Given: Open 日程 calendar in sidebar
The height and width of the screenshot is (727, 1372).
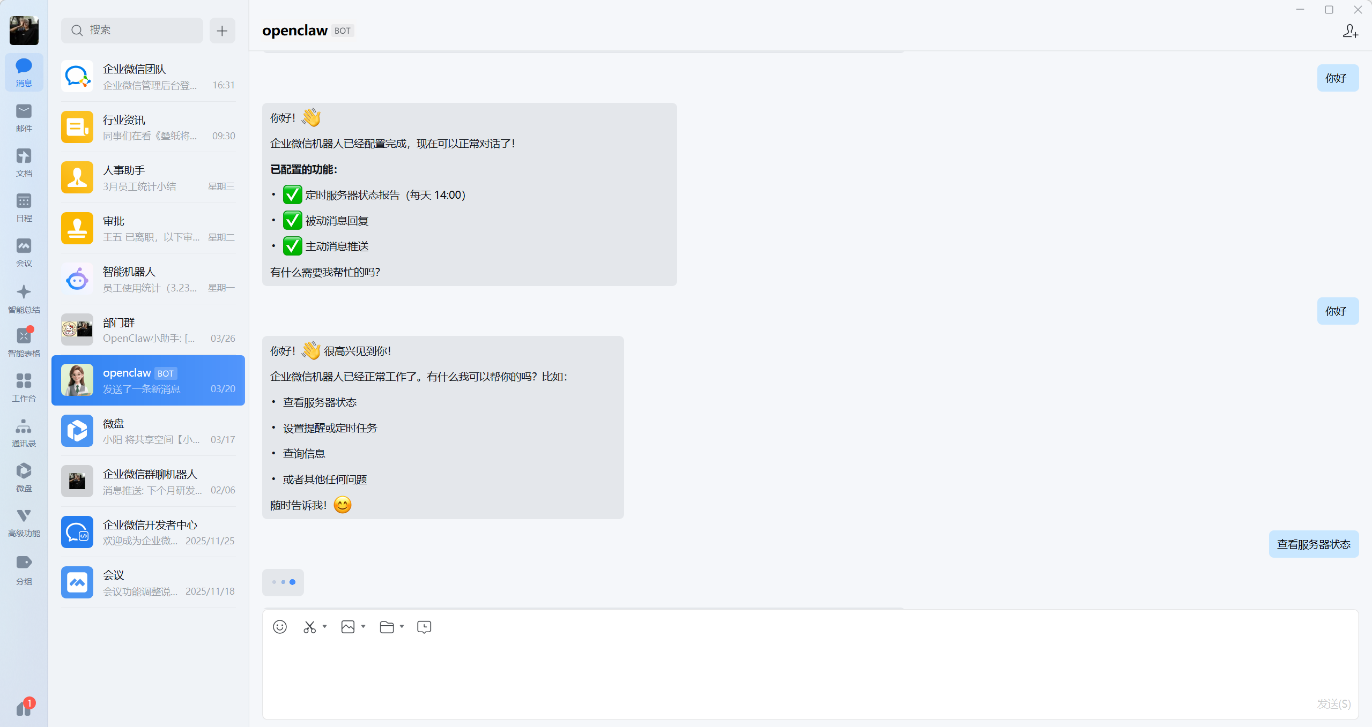Looking at the screenshot, I should coord(24,208).
